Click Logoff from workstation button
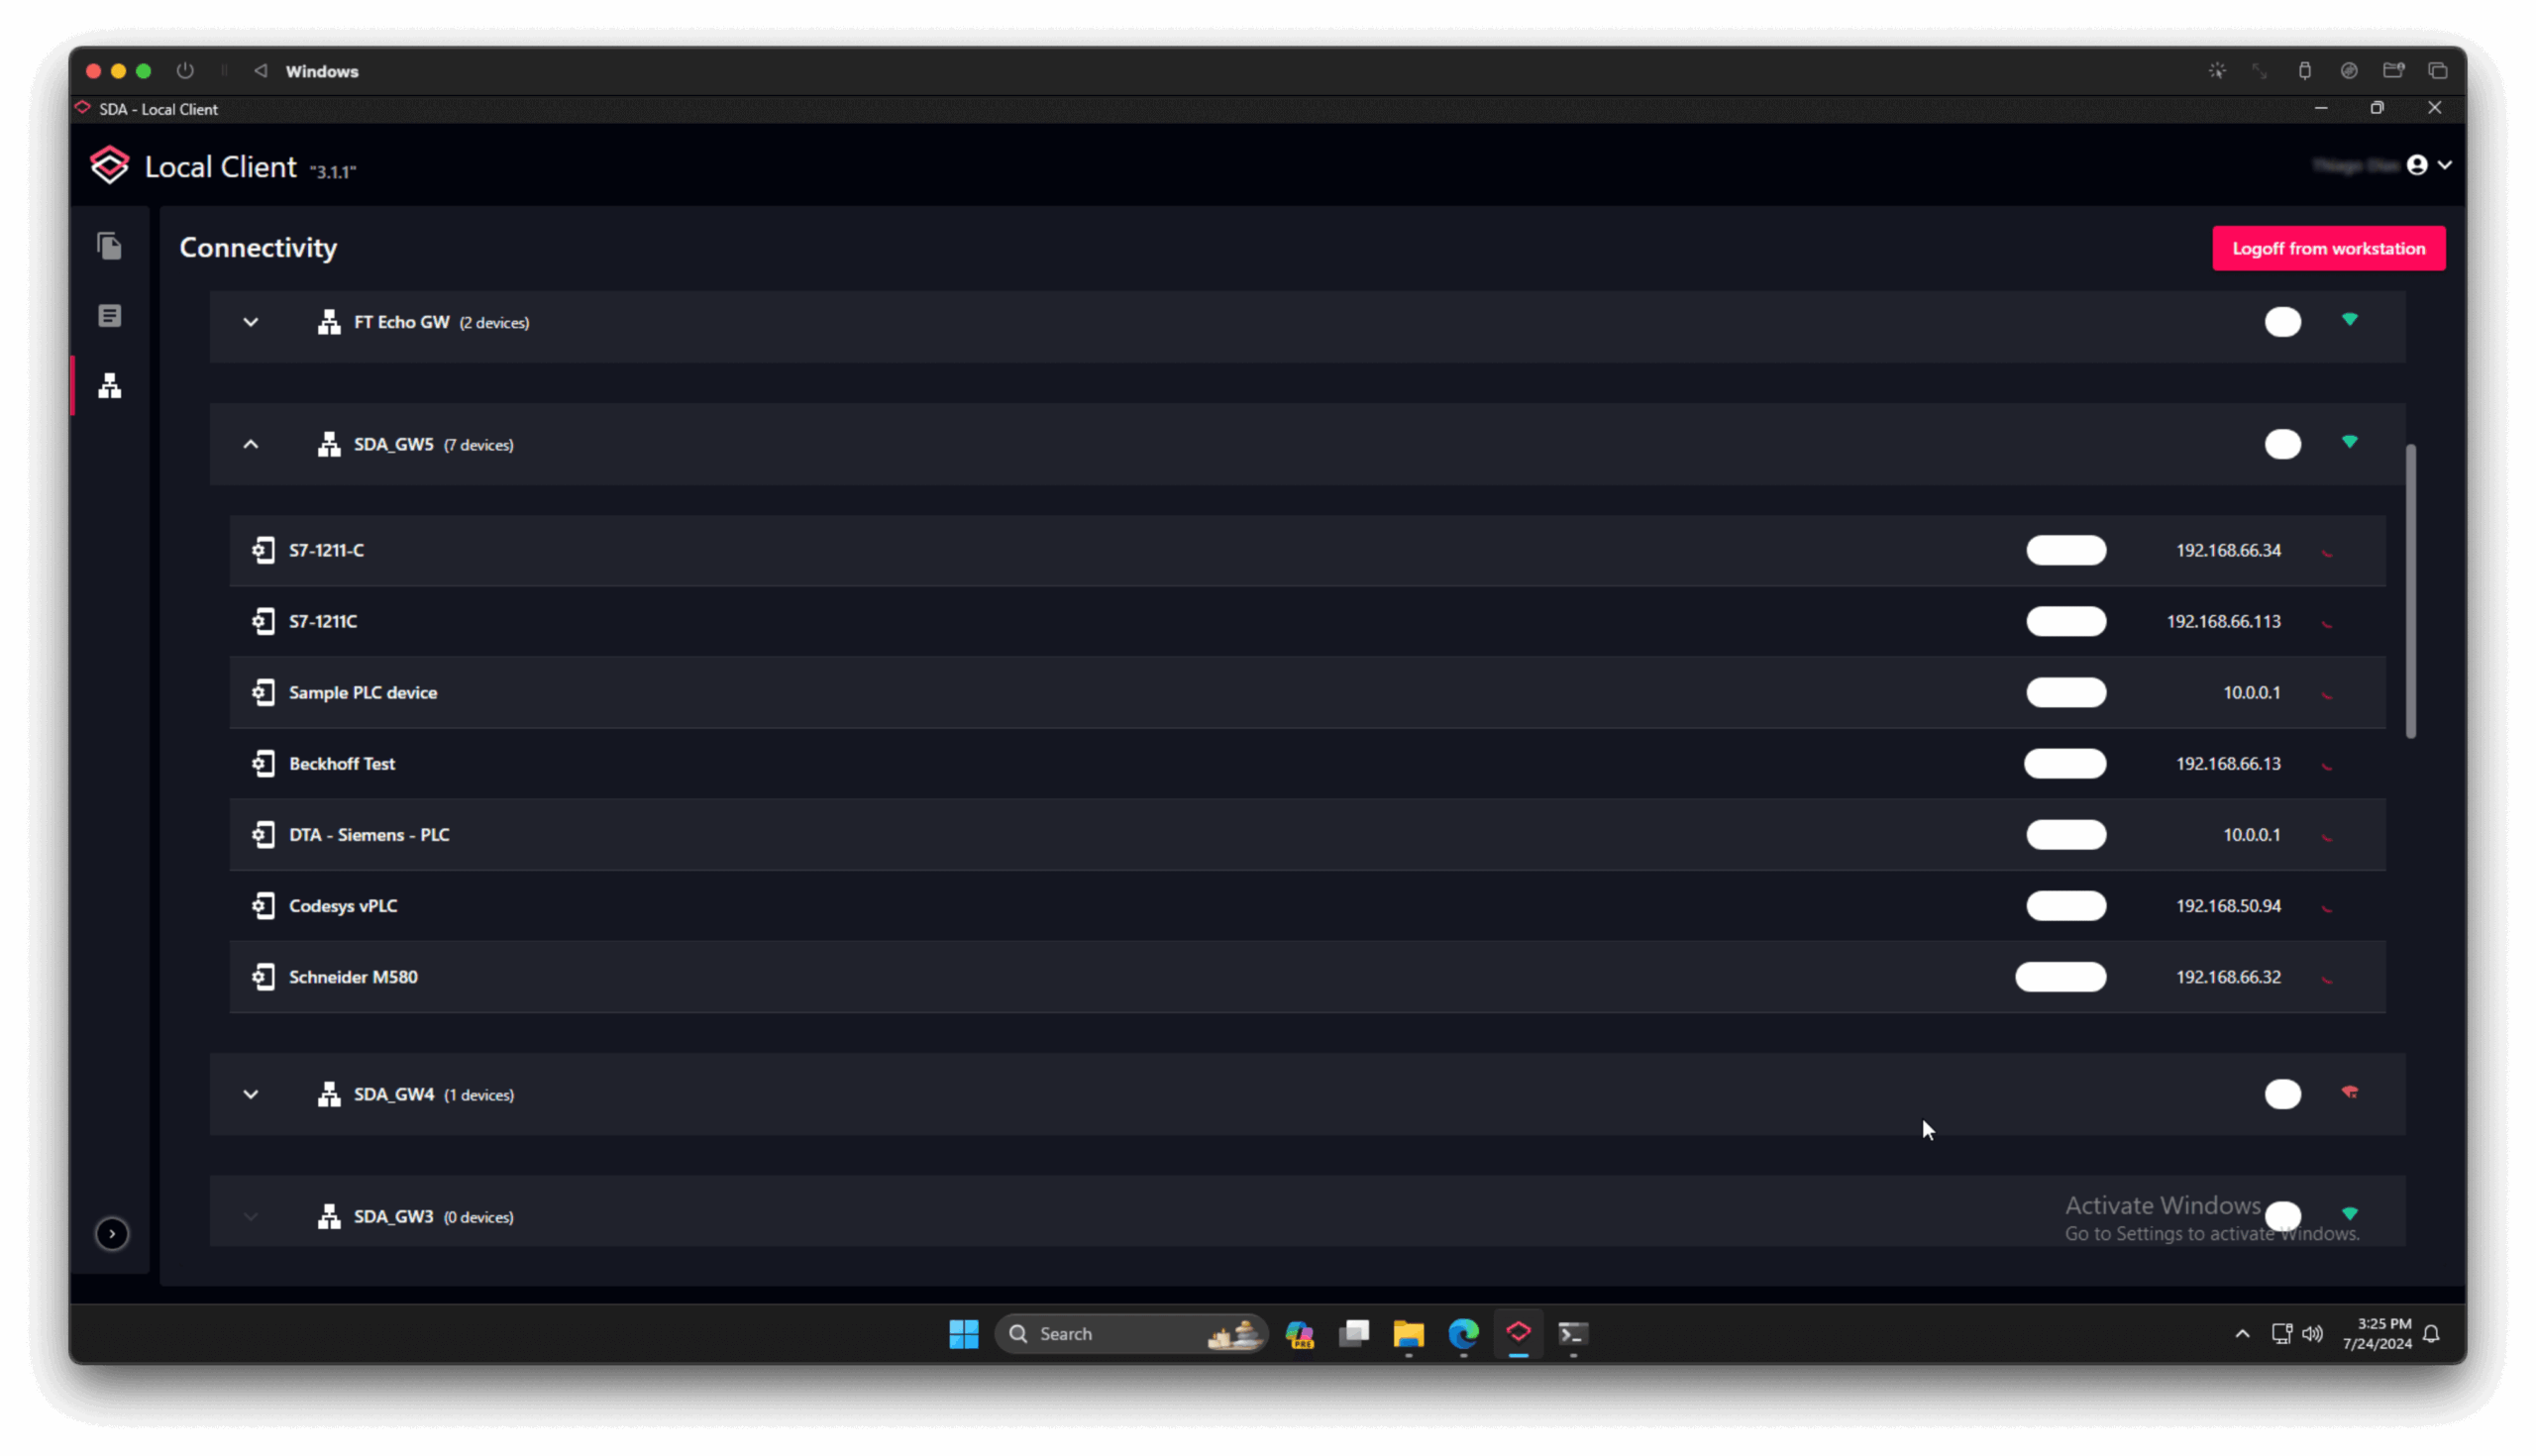Viewport: 2536px width, 1456px height. tap(2328, 248)
